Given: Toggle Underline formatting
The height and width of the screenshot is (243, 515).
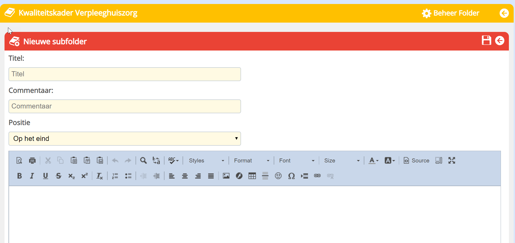Looking at the screenshot, I should (x=45, y=176).
